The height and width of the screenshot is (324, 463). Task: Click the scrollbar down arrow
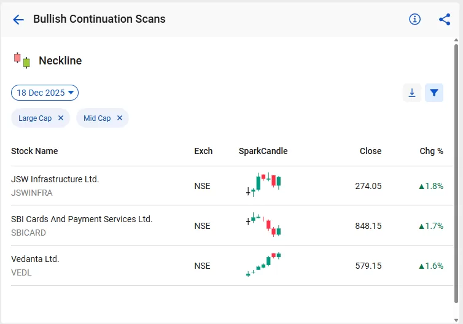[x=456, y=320]
